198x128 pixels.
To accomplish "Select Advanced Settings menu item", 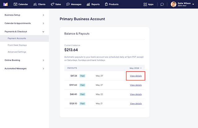I will (x=17, y=52).
